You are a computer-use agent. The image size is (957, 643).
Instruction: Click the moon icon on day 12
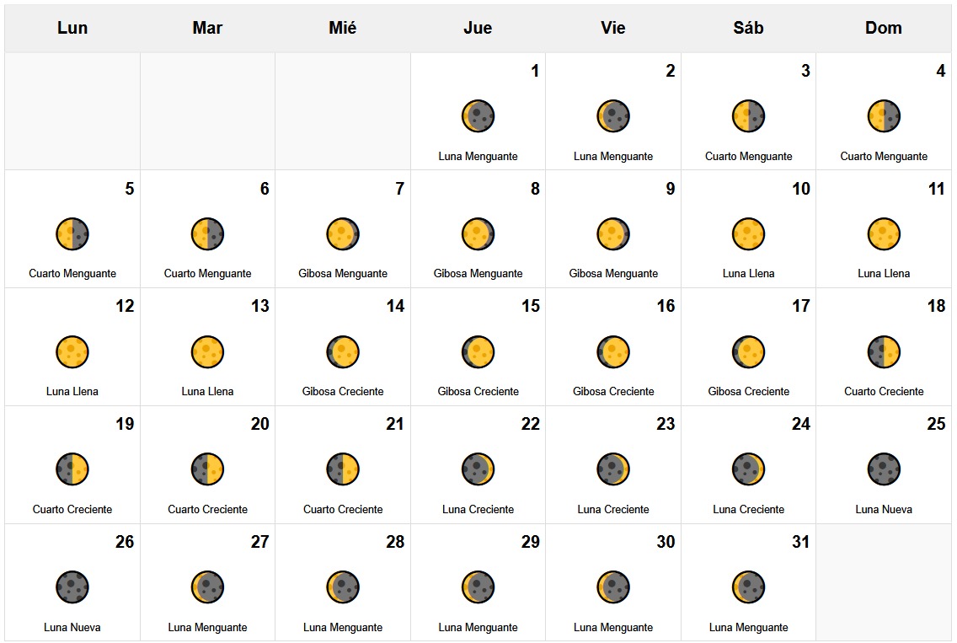72,352
